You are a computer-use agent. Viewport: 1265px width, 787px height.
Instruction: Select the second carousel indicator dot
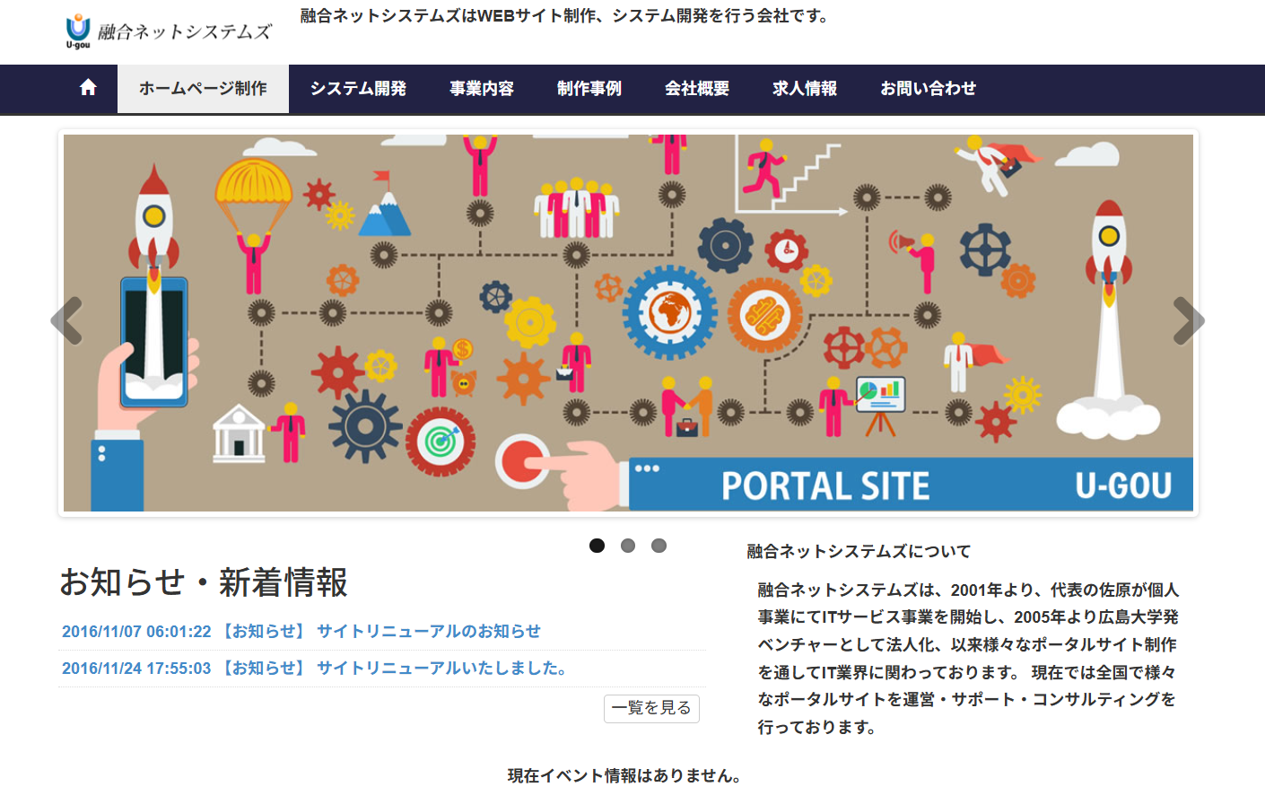tap(628, 546)
